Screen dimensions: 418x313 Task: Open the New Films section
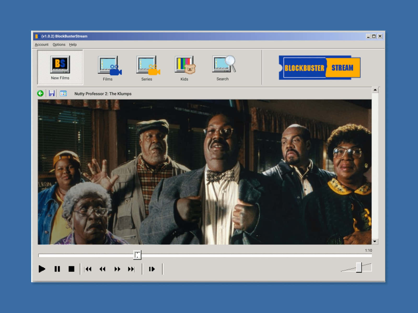(60, 67)
